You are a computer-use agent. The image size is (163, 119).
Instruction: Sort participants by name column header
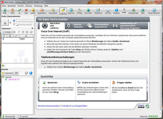tap(26, 36)
